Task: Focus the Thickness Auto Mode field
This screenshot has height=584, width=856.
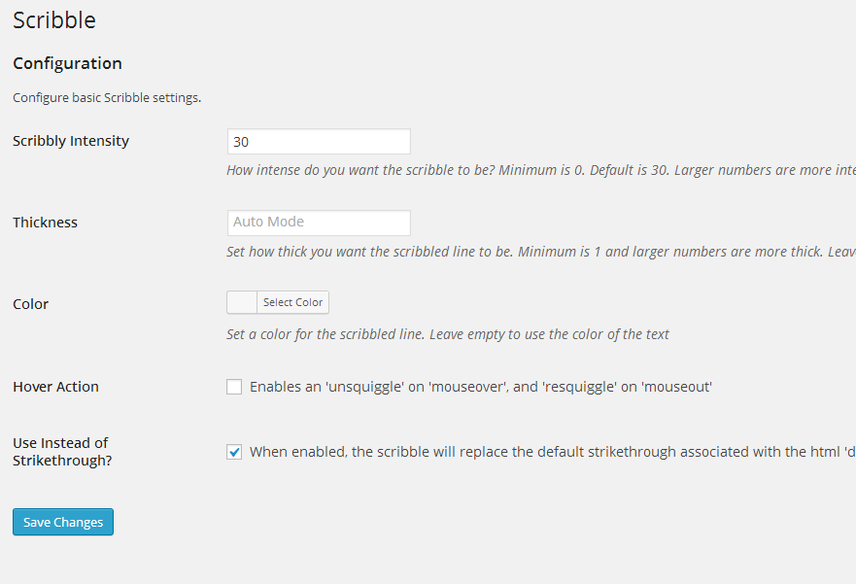Action: pyautogui.click(x=318, y=223)
